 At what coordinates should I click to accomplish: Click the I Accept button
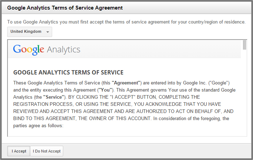tap(19, 151)
